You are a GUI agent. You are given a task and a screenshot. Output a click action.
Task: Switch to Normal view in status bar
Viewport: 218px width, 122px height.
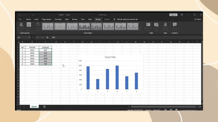166,110
